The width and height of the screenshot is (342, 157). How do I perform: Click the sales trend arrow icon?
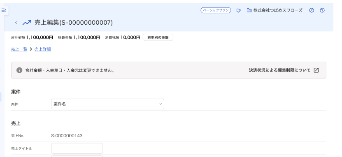coord(27,23)
